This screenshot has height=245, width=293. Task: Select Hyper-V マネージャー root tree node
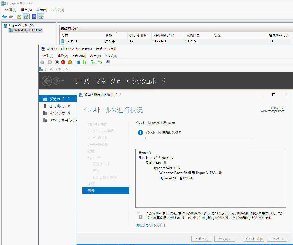point(23,25)
